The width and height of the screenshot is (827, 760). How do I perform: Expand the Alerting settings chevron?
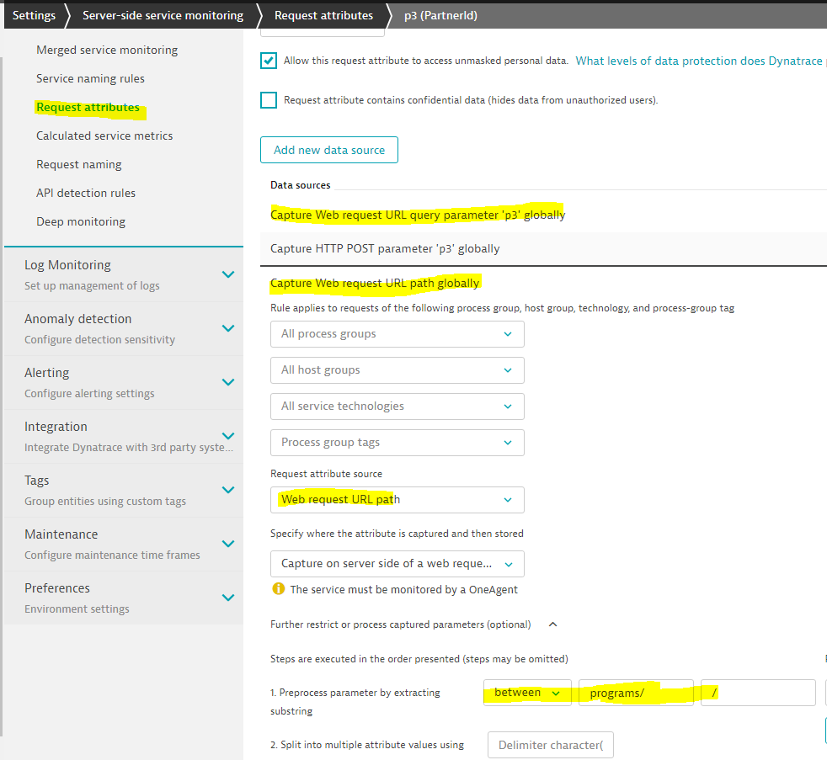[x=227, y=382]
